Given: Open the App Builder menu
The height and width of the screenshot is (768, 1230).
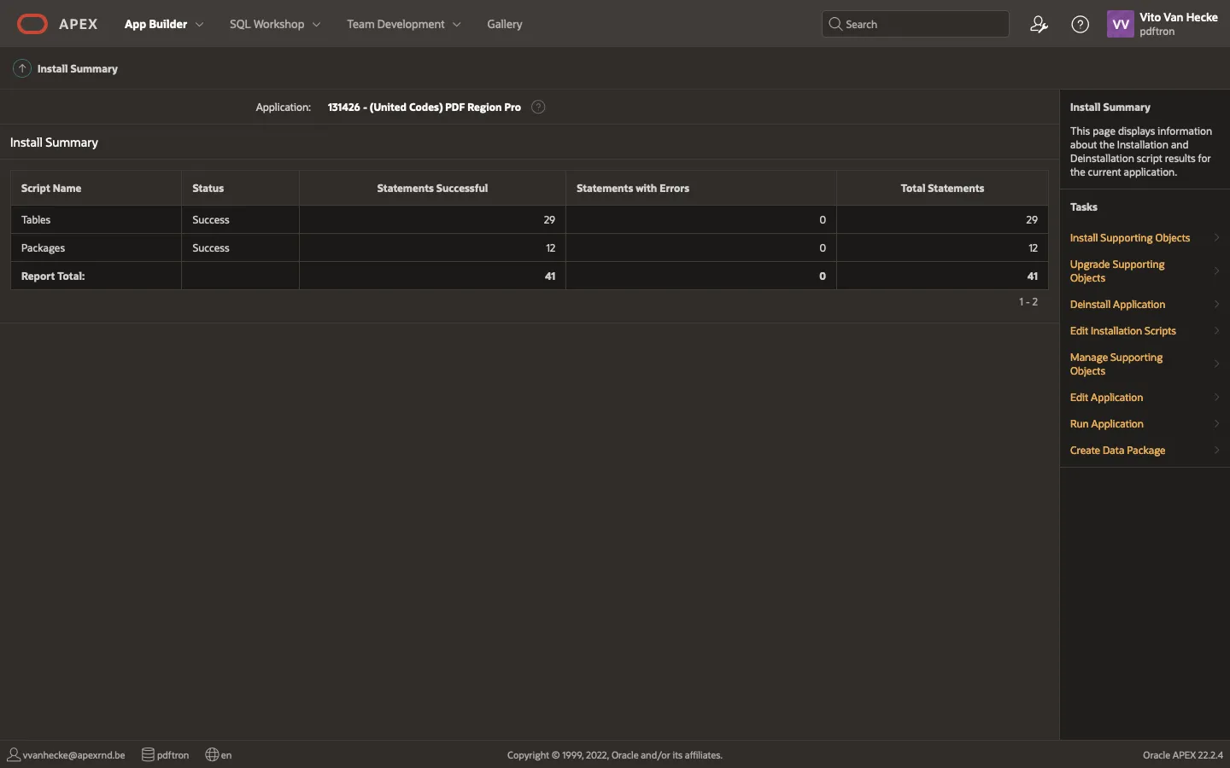Looking at the screenshot, I should coord(155,24).
